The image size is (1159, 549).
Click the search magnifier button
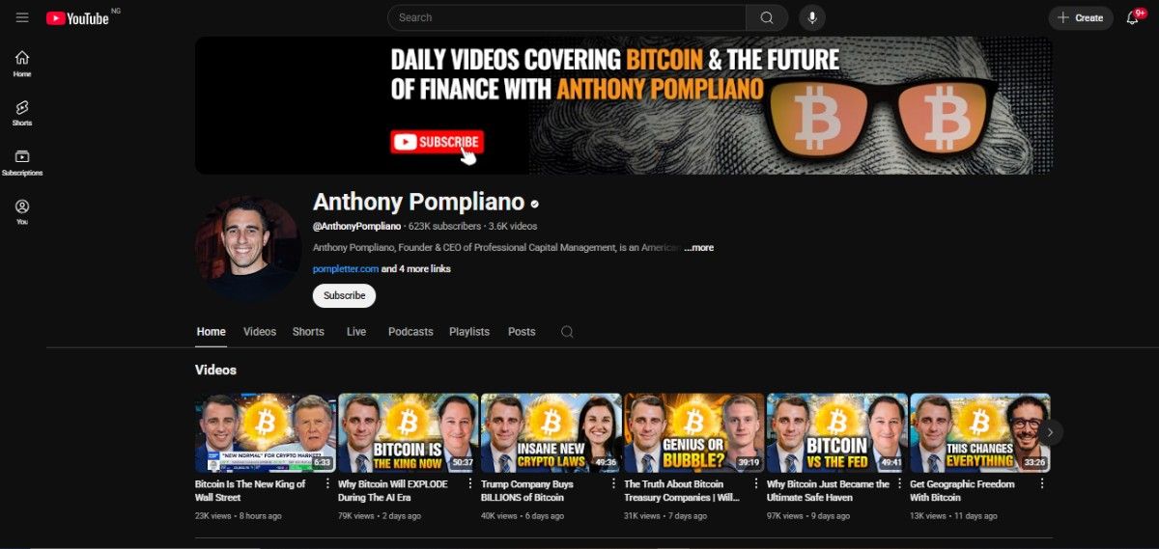767,17
